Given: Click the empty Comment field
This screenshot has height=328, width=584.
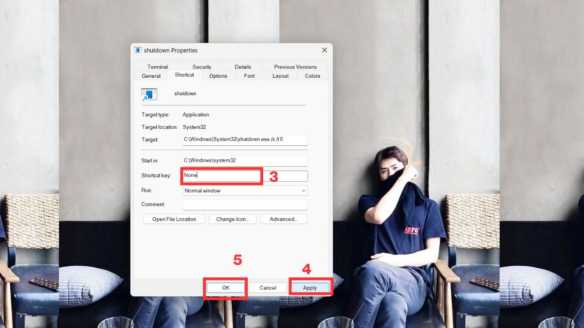Looking at the screenshot, I should point(245,205).
